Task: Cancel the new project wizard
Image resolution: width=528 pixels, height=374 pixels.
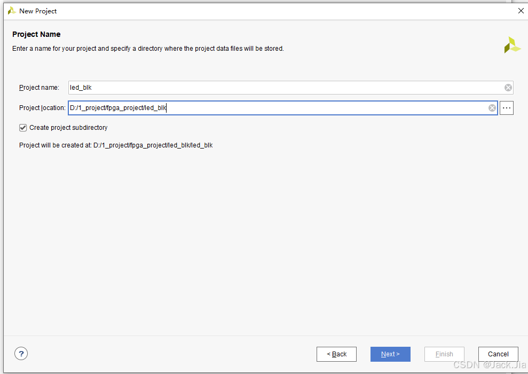Action: point(498,354)
